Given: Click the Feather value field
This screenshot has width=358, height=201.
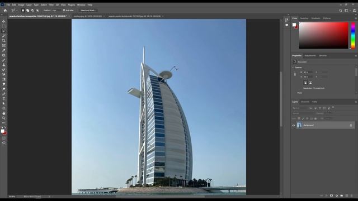Looking at the screenshot, I should click(x=56, y=10).
